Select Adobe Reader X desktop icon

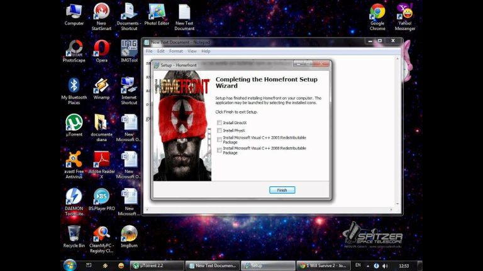coord(101,165)
